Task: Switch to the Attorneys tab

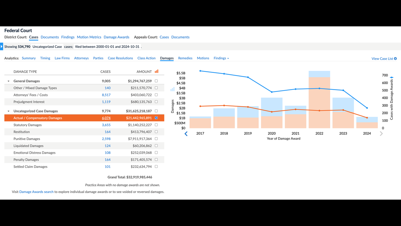Action: (81, 58)
